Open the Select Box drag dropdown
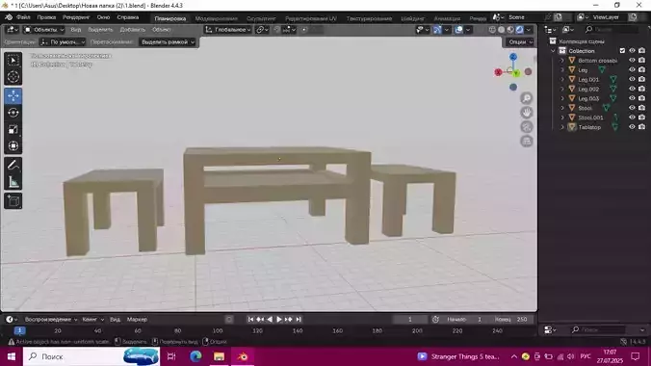Viewport: 651px width, 366px height. 168,42
